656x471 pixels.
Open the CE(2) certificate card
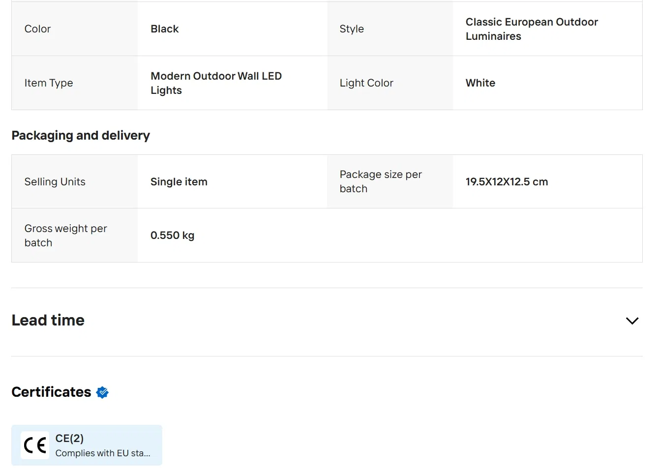[87, 445]
